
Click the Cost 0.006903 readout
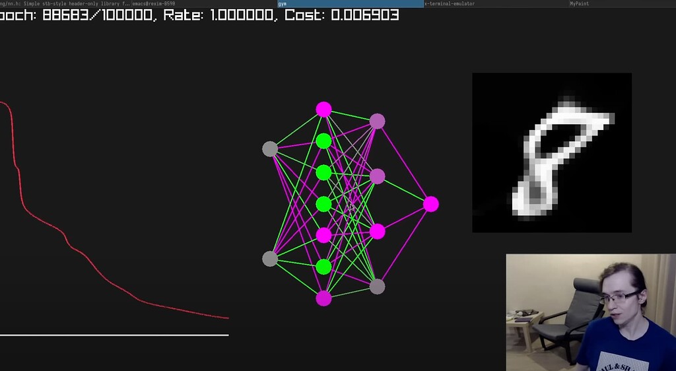coord(341,15)
